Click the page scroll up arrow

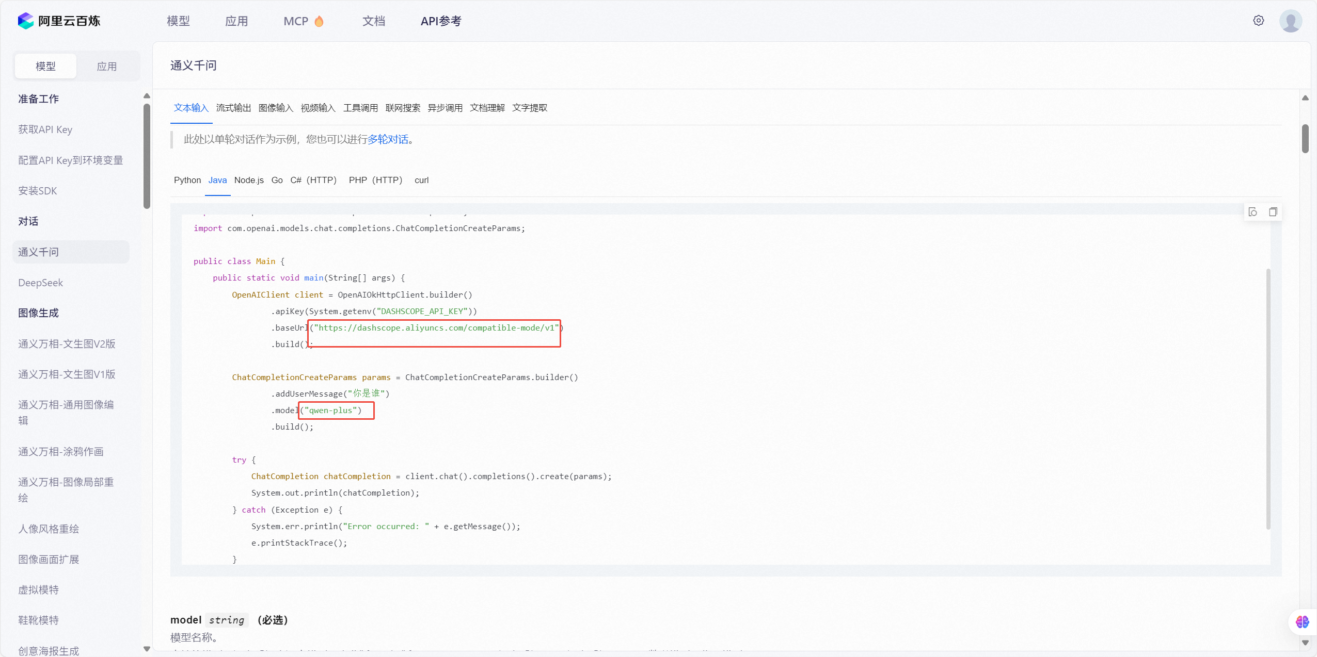coord(1305,98)
